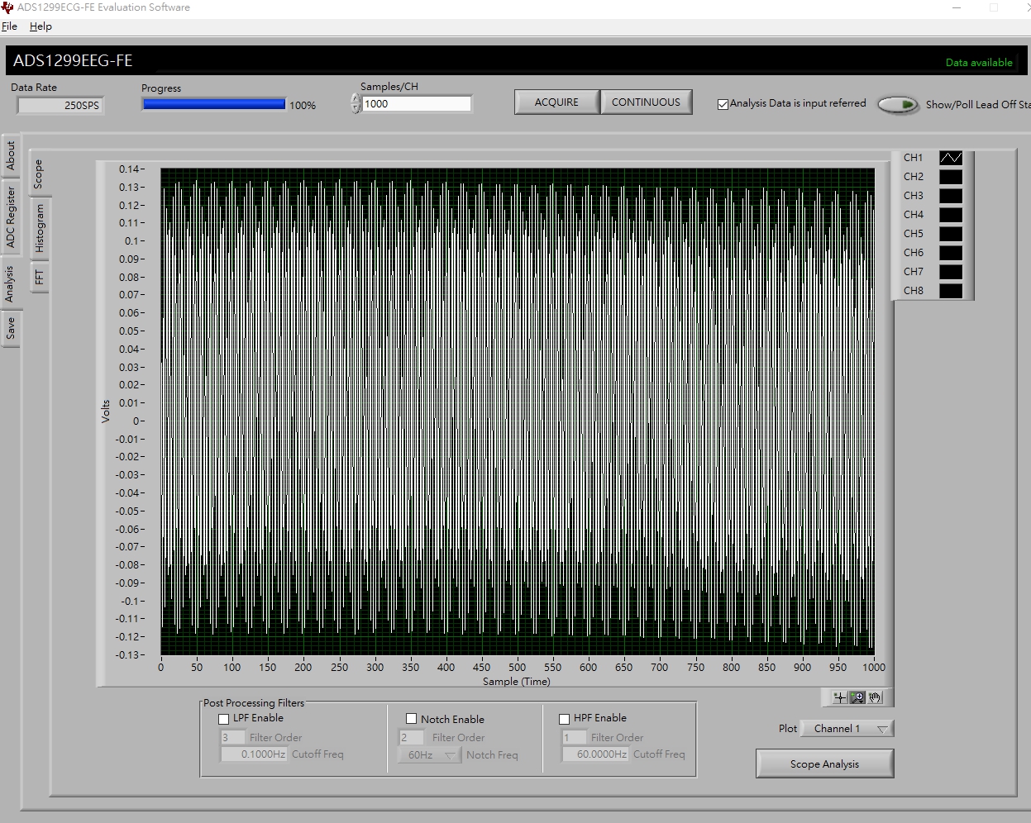This screenshot has width=1031, height=823.
Task: Click the blue acquisition progress bar
Action: click(214, 104)
